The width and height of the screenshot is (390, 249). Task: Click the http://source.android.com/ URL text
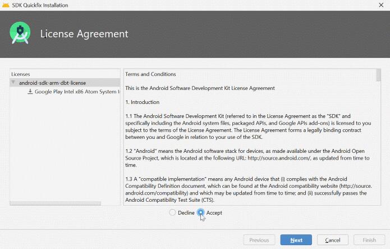tap(279, 158)
